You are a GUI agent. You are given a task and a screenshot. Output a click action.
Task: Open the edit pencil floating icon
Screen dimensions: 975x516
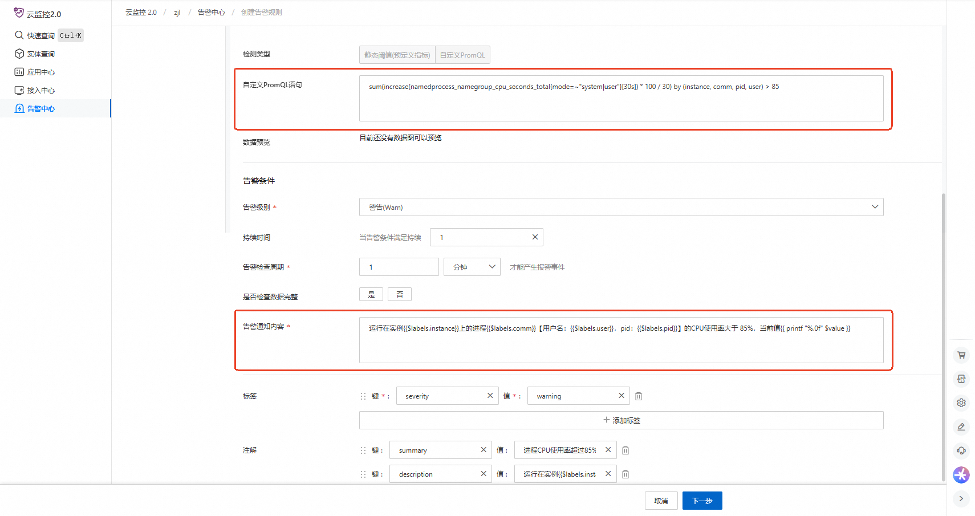(x=961, y=426)
